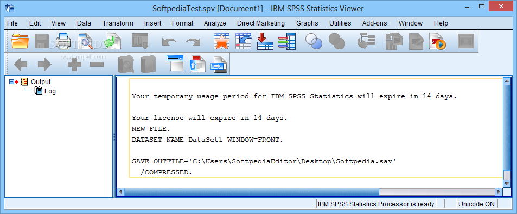The width and height of the screenshot is (517, 214).
Task: Click the Expand plus icon in outline toolbar
Action: point(74,65)
